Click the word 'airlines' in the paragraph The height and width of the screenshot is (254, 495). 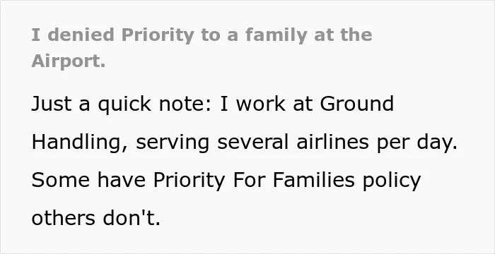(332, 142)
